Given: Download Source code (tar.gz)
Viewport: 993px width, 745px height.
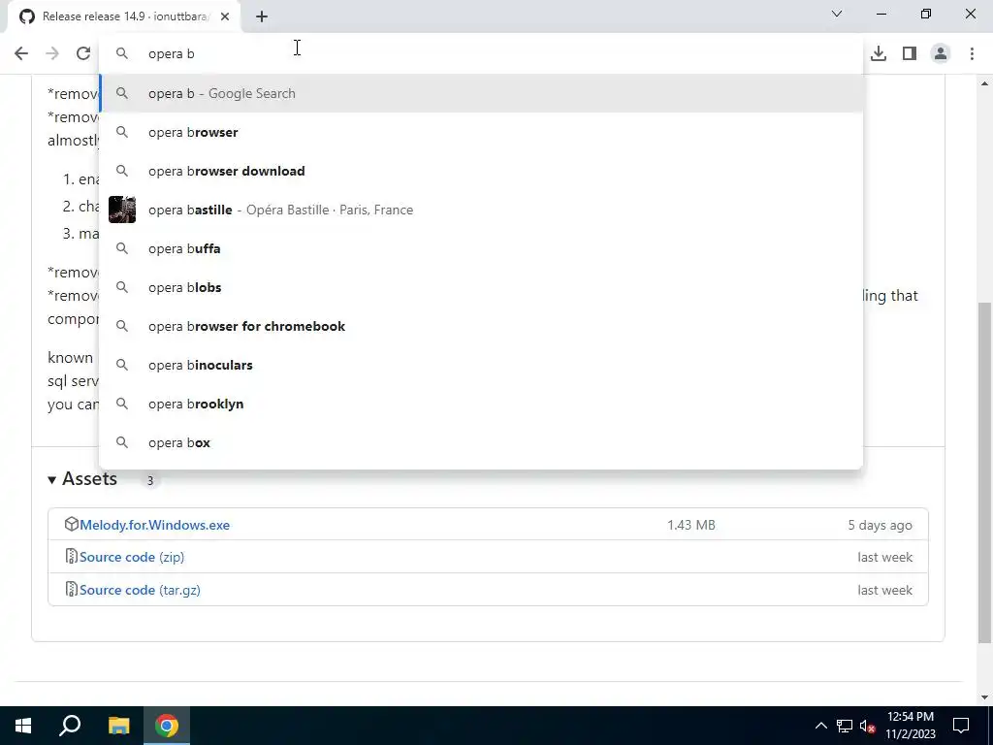Looking at the screenshot, I should pos(140,591).
